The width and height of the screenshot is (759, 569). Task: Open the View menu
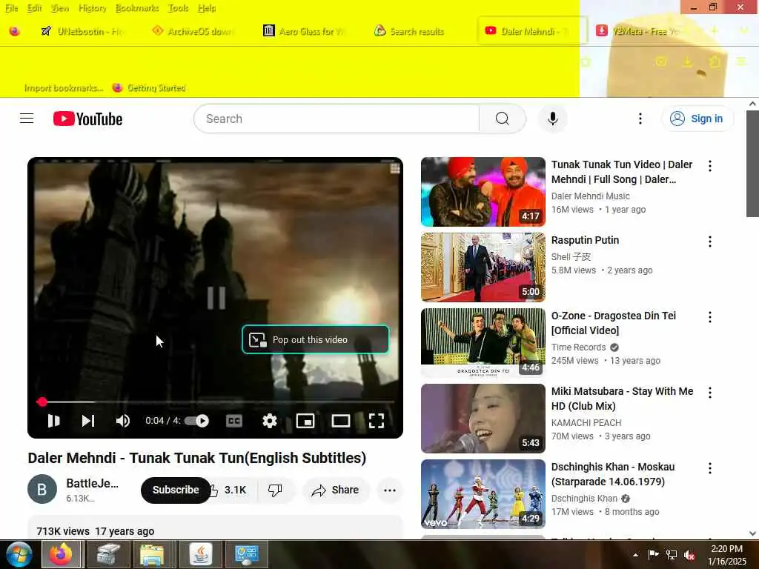click(x=60, y=8)
